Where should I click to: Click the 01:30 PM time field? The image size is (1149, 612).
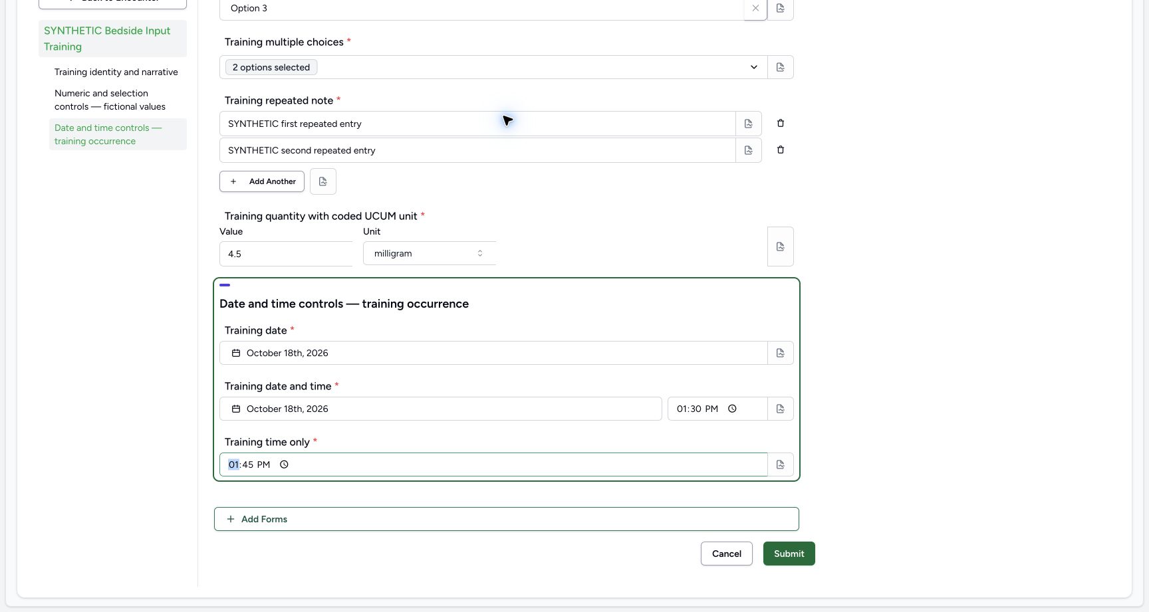click(717, 409)
